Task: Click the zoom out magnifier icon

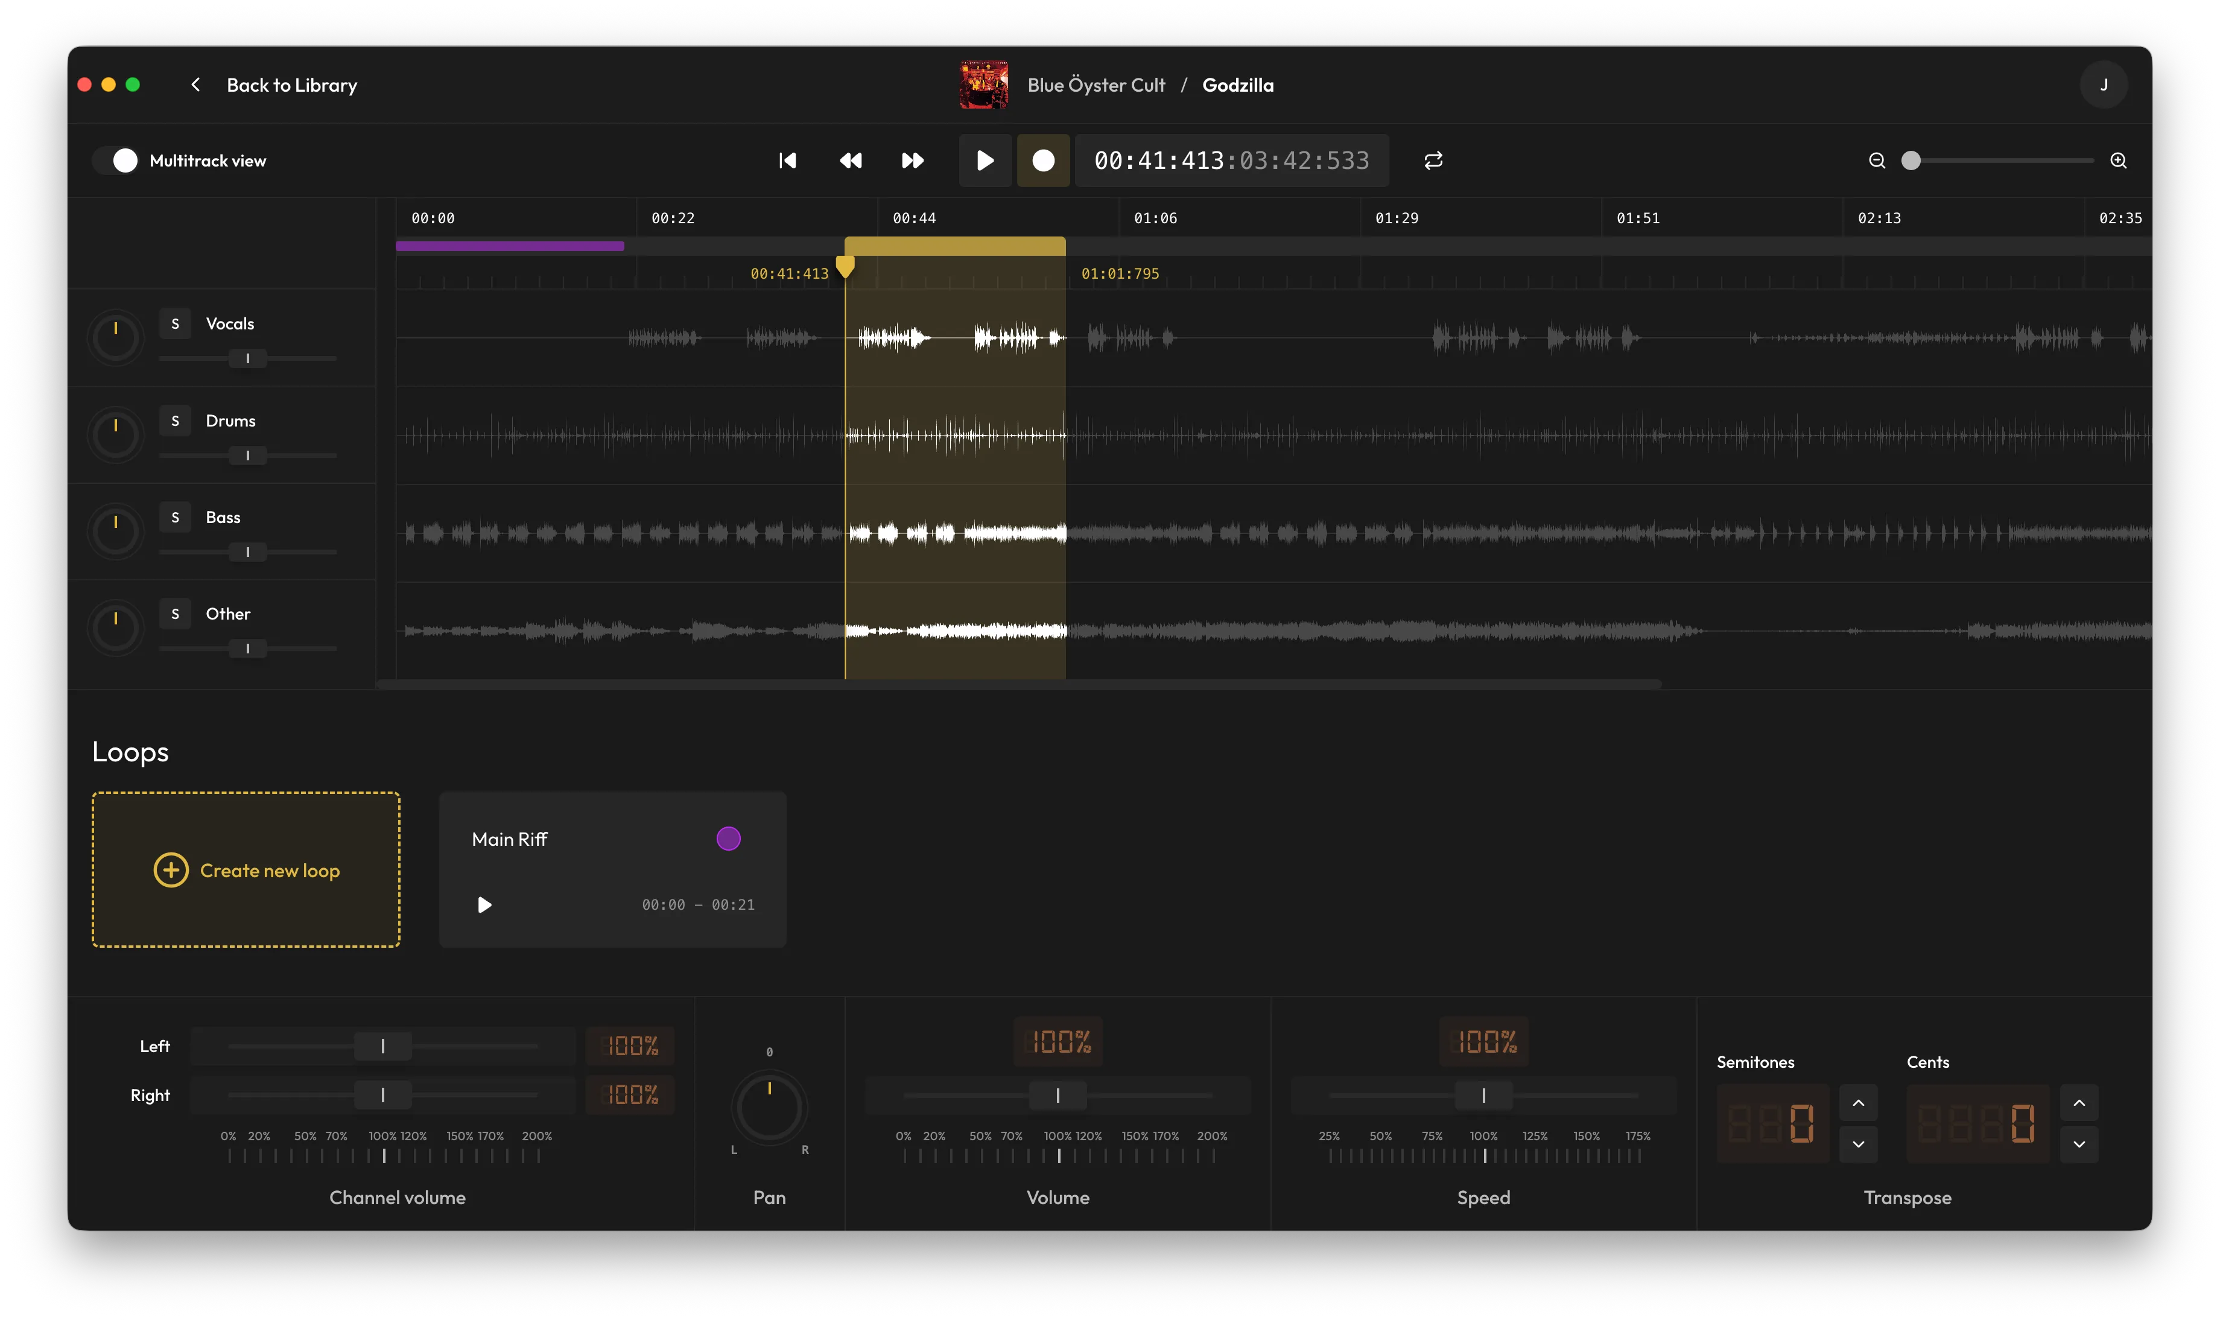Action: [x=1877, y=160]
